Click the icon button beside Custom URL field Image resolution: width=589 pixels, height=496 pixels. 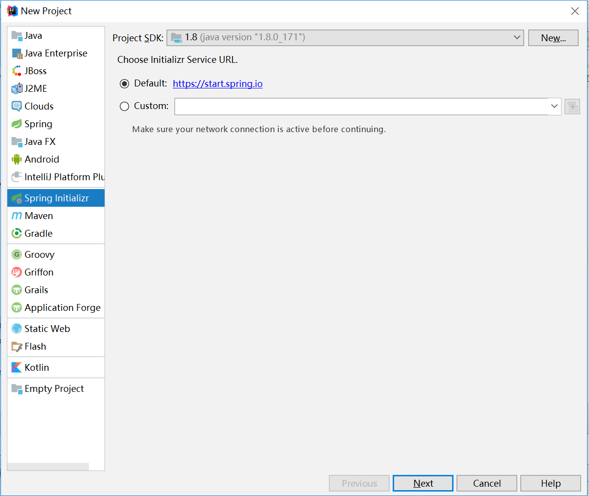coord(572,107)
